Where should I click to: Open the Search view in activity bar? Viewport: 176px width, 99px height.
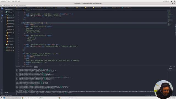click(2, 12)
